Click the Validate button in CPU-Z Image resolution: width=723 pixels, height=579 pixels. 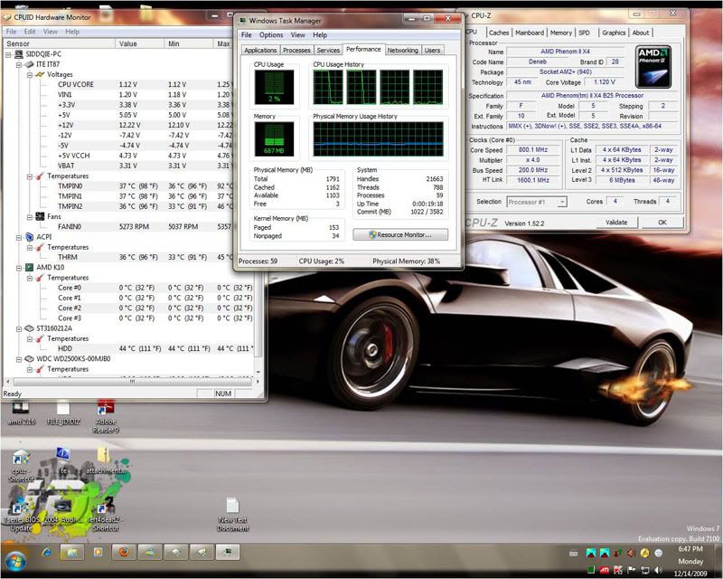tap(616, 221)
